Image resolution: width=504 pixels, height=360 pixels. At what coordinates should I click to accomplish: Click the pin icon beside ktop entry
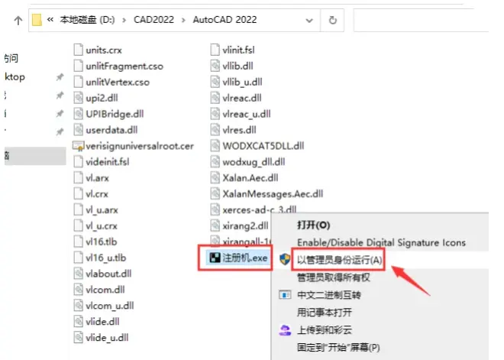(x=60, y=77)
